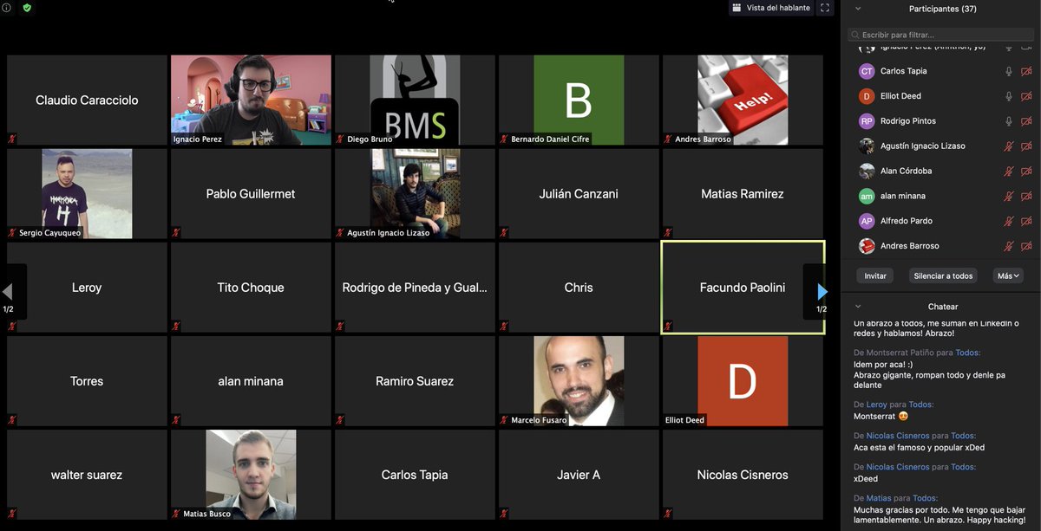Click Matias sender name in chat
This screenshot has height=531, width=1041.
[x=878, y=498]
